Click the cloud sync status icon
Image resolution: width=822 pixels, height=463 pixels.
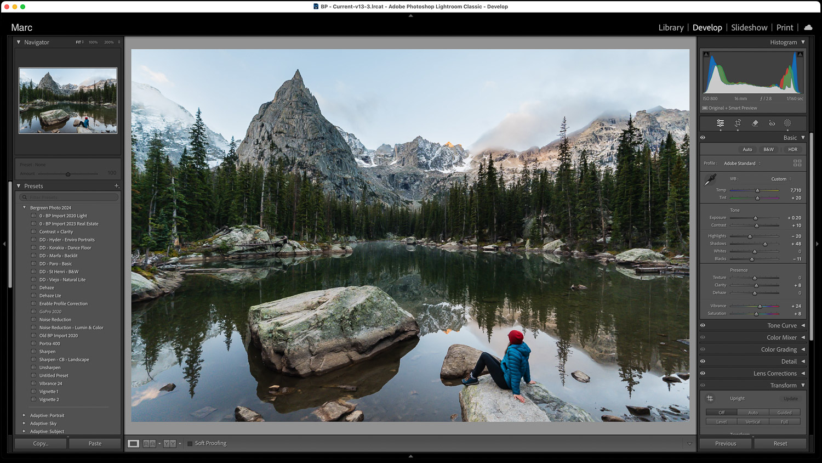click(808, 27)
